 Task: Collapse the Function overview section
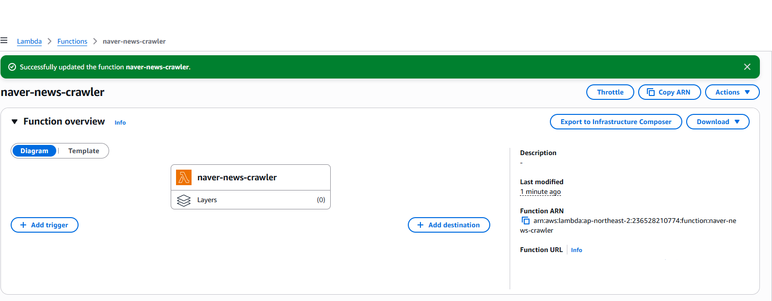click(15, 122)
